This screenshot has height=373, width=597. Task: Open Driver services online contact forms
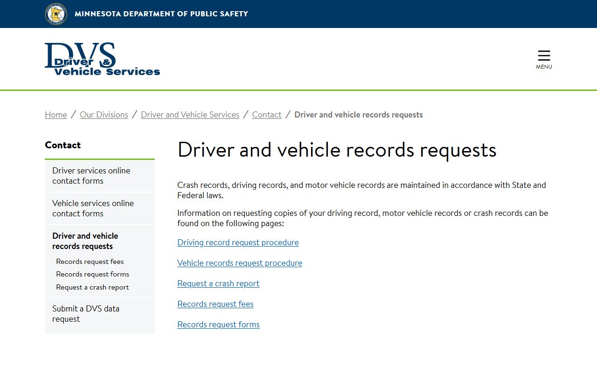pyautogui.click(x=100, y=176)
